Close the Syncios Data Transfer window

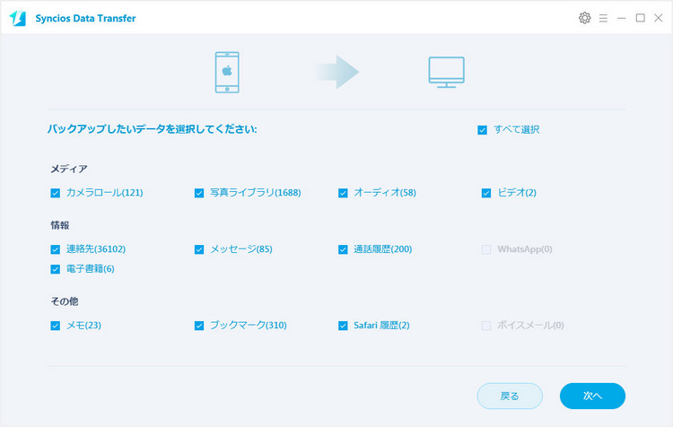click(x=659, y=18)
